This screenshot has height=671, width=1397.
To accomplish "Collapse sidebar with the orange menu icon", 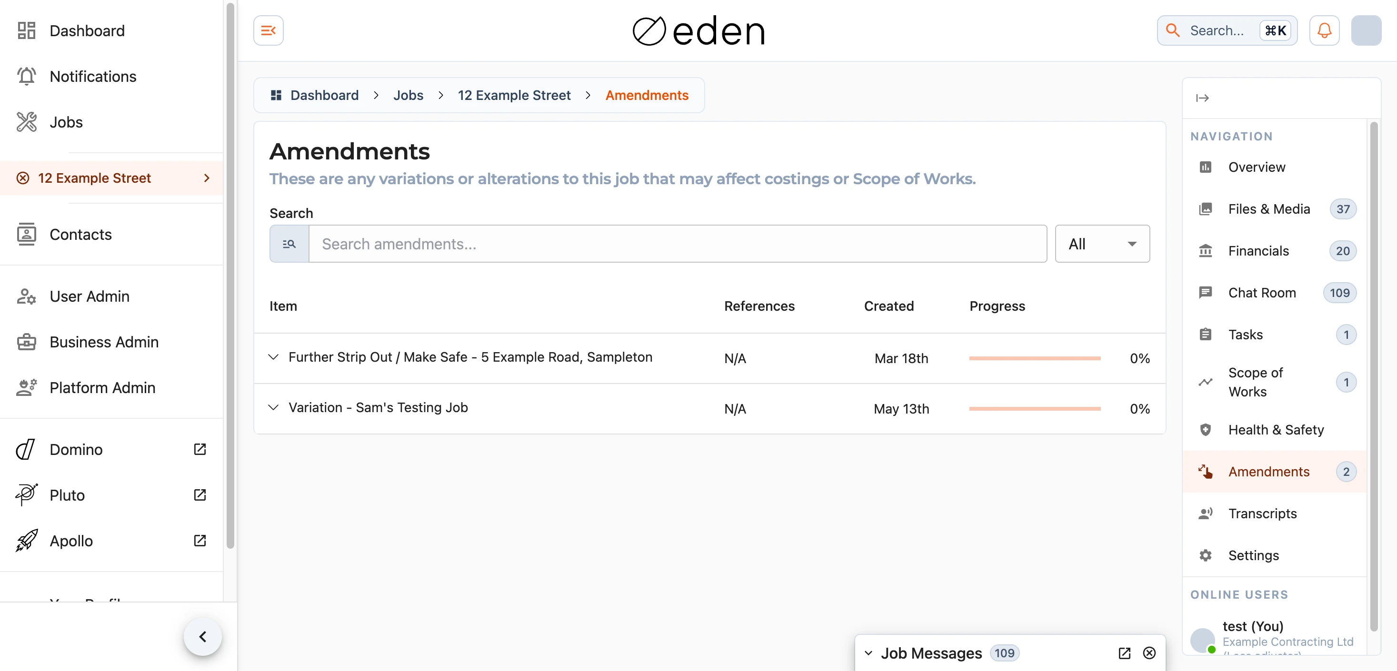I will click(x=269, y=30).
